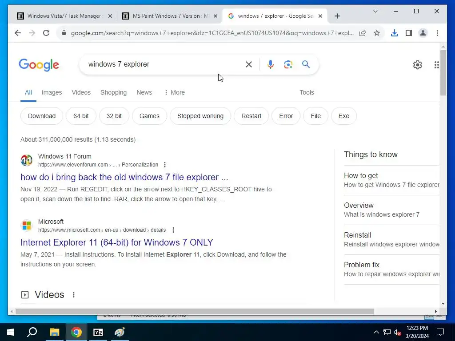Expand the tab search dropdown arrow

(375, 11)
